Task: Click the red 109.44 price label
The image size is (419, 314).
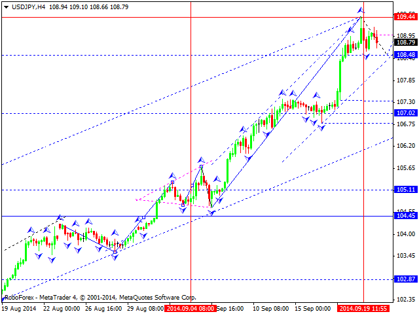Action: tap(406, 17)
